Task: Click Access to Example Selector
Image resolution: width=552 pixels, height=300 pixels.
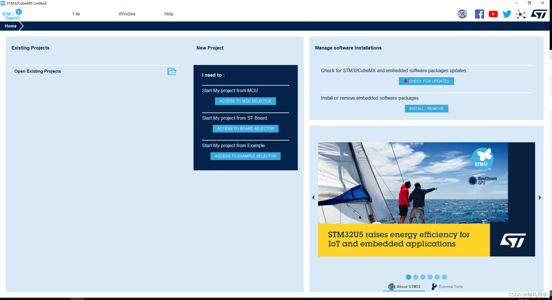Action: click(x=245, y=156)
